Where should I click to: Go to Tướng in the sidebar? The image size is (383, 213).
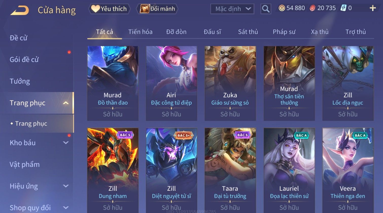[x=20, y=81]
